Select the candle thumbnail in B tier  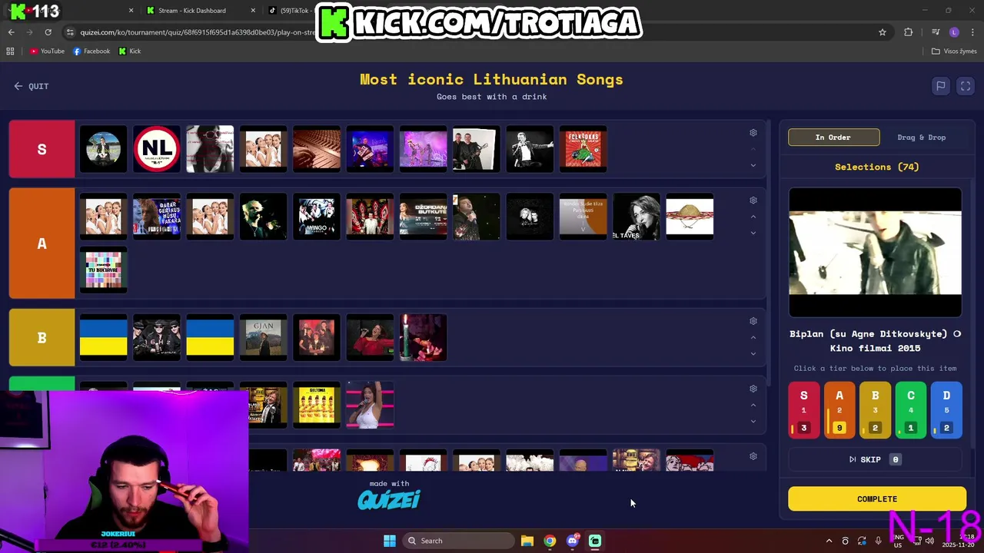coord(423,337)
